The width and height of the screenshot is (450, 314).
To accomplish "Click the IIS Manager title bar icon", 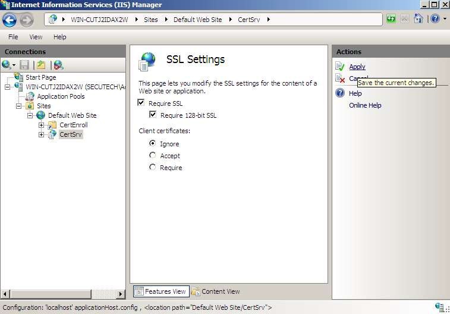I will (x=5, y=4).
